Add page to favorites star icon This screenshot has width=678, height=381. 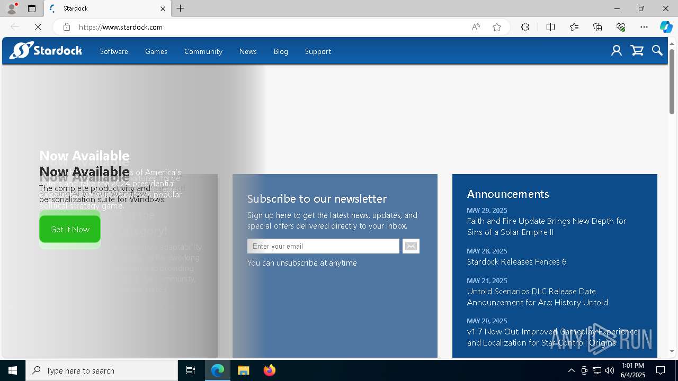(497, 27)
